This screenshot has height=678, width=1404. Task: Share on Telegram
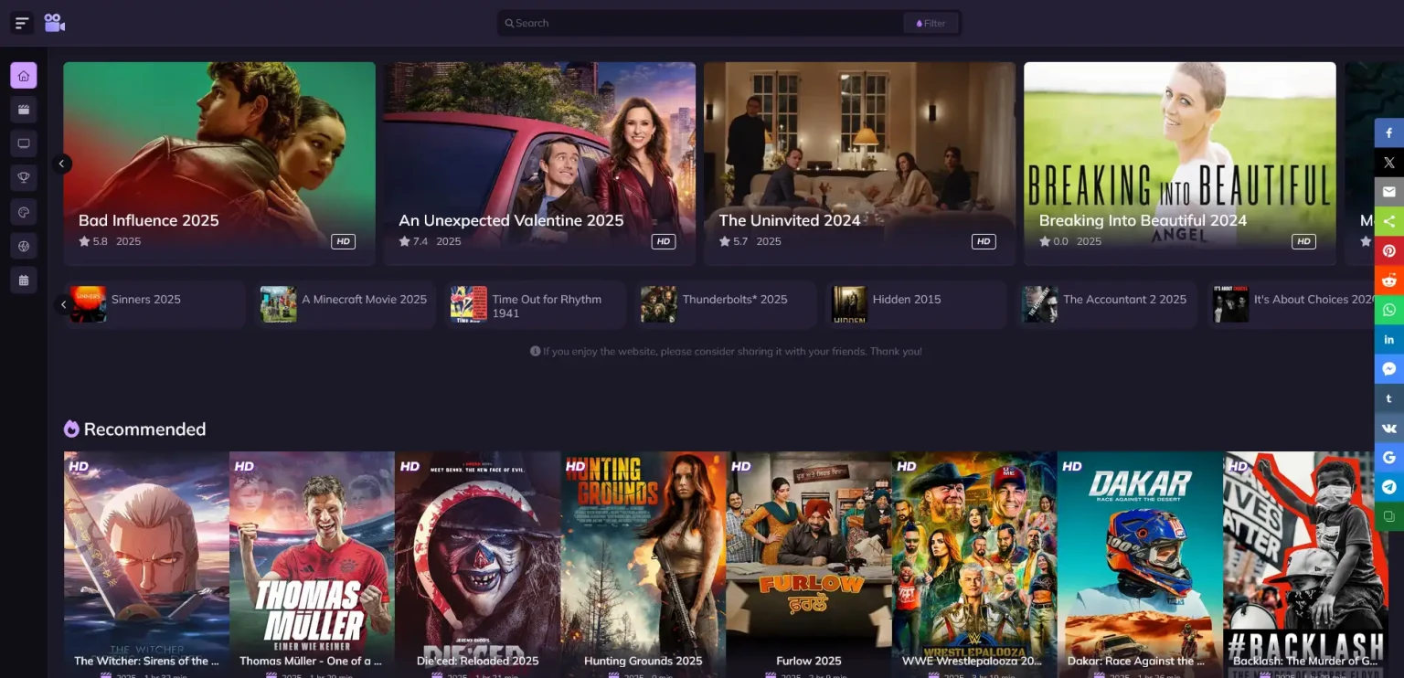point(1389,487)
